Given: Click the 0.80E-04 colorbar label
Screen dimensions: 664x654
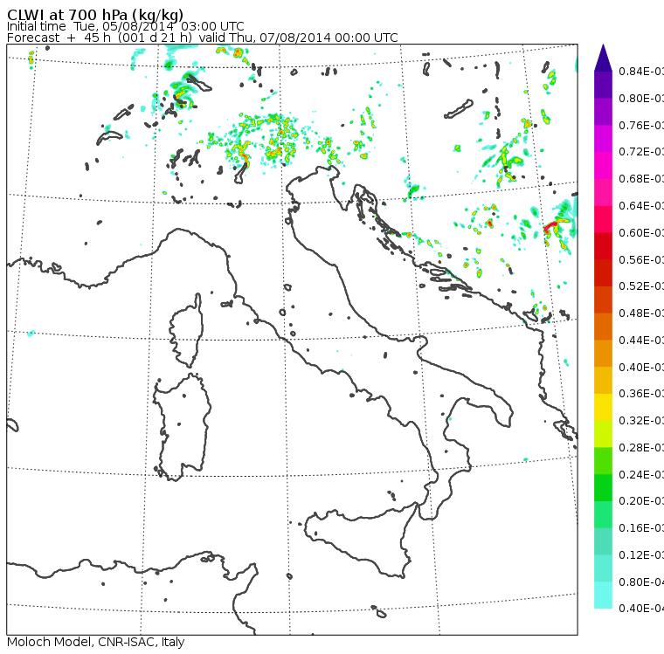Looking at the screenshot, I should coord(641,582).
